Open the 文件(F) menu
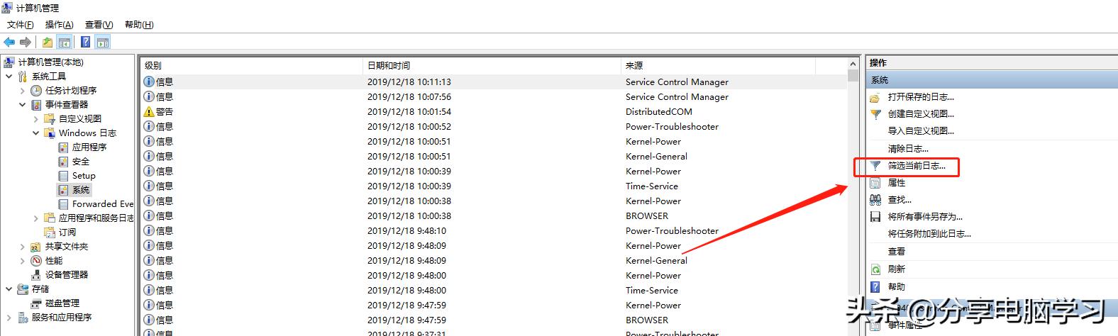 tap(21, 25)
